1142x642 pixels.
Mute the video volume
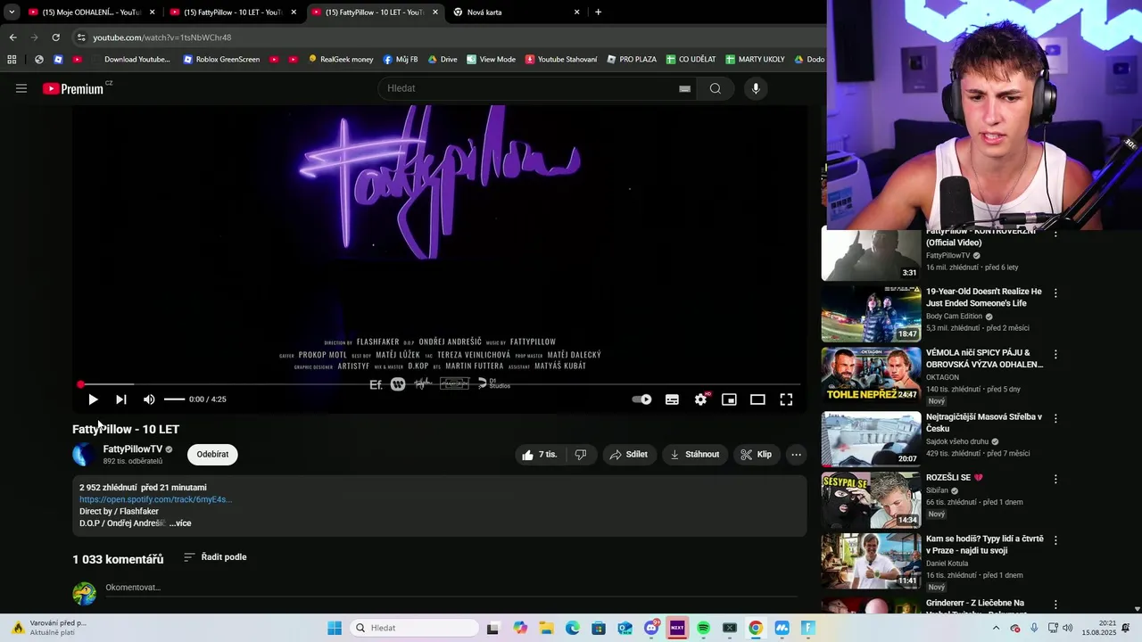click(x=149, y=399)
